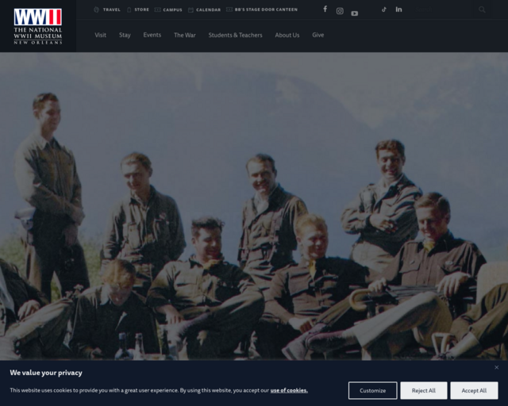The width and height of the screenshot is (508, 406).
Task: Open the Travel link in top bar
Action: [x=107, y=10]
